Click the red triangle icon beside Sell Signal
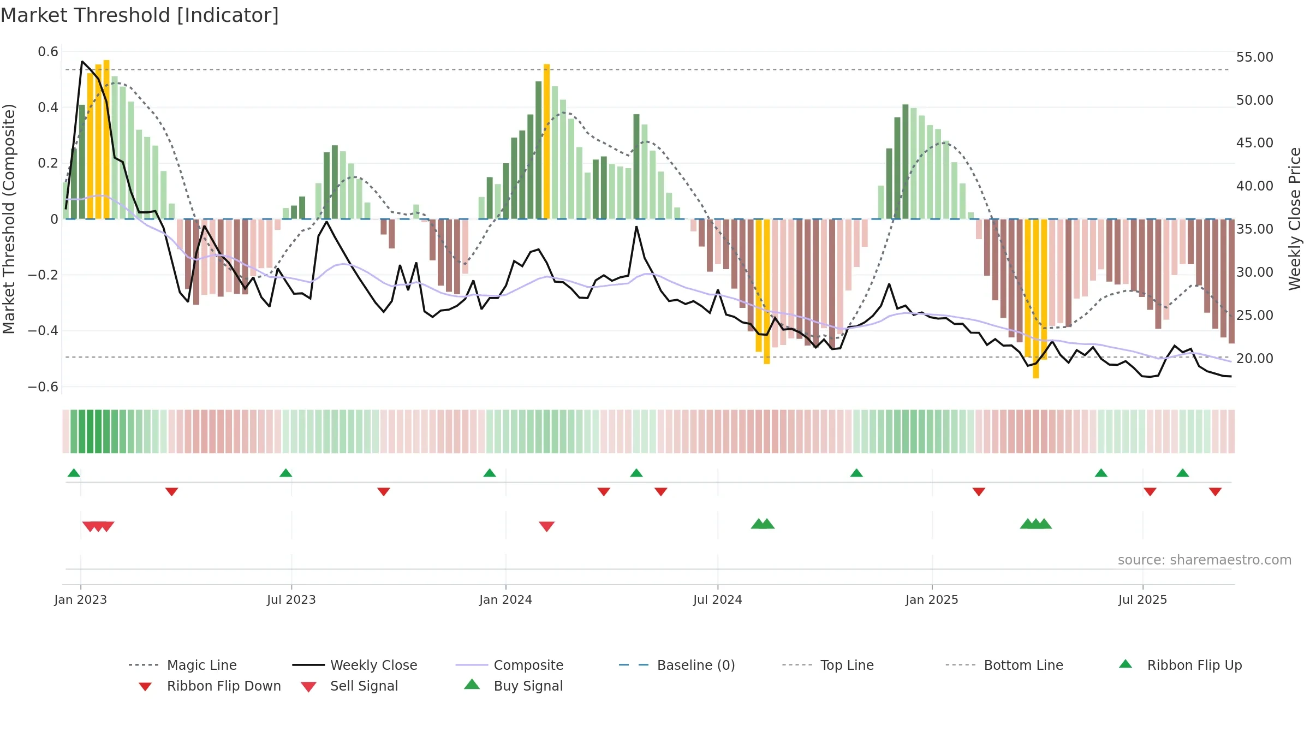This screenshot has width=1310, height=737. coord(308,687)
